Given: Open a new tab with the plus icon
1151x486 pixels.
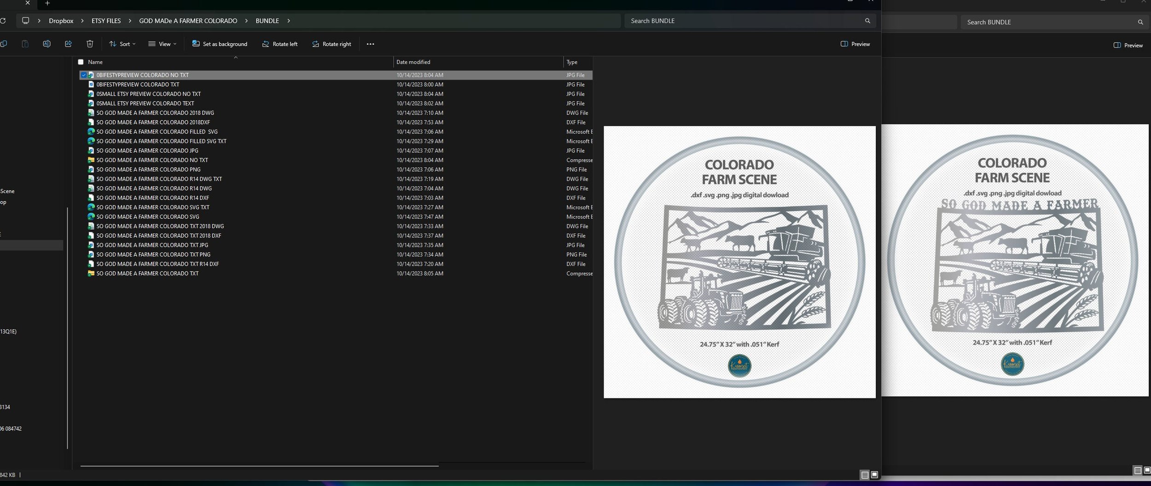Looking at the screenshot, I should click(47, 3).
